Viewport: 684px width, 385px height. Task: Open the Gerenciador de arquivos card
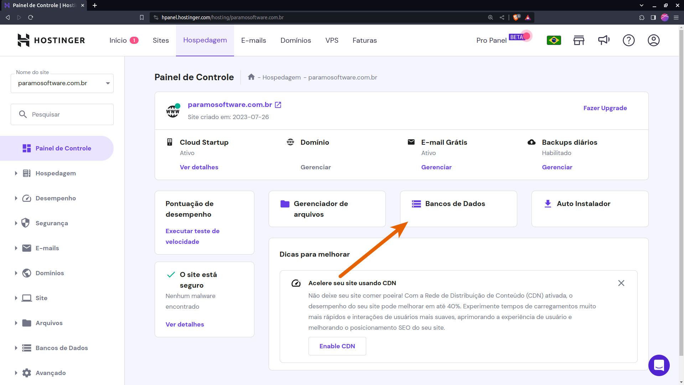pyautogui.click(x=327, y=209)
